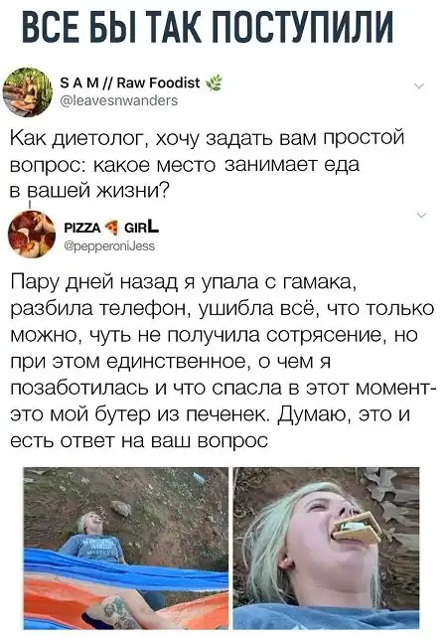
Task: Select the dietitian's question tweet text
Action: [208, 164]
